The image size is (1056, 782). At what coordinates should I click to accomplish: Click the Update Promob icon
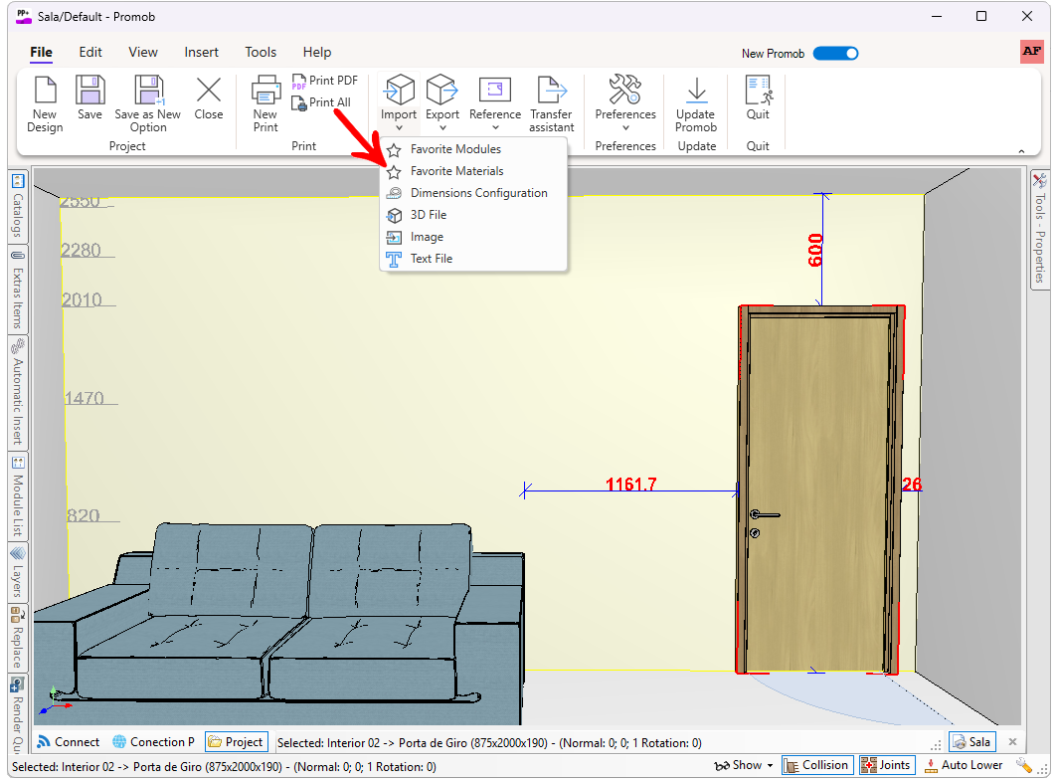coord(696,91)
